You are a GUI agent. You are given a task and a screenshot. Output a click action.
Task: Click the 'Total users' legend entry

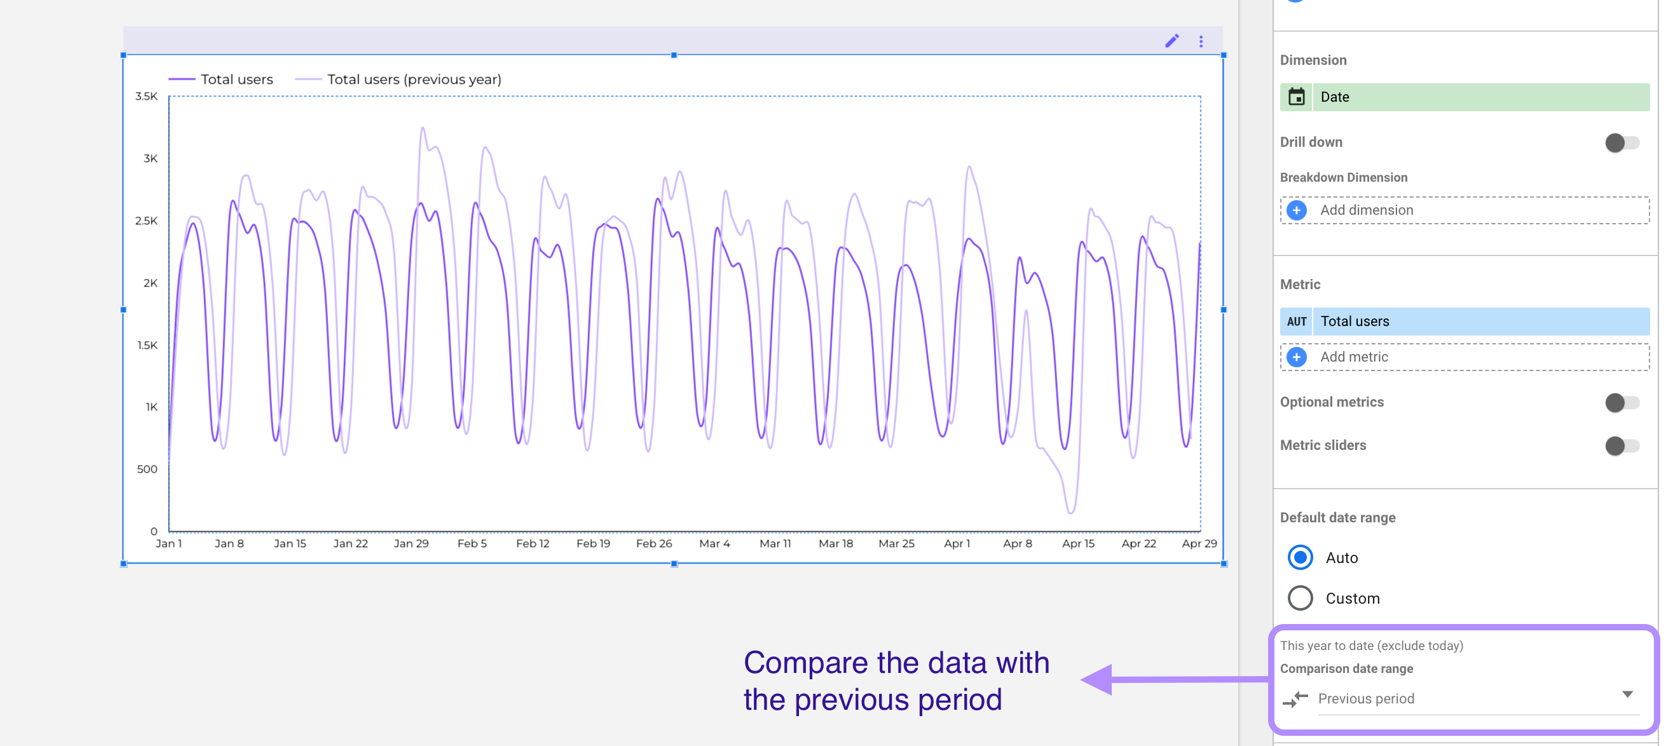[221, 79]
